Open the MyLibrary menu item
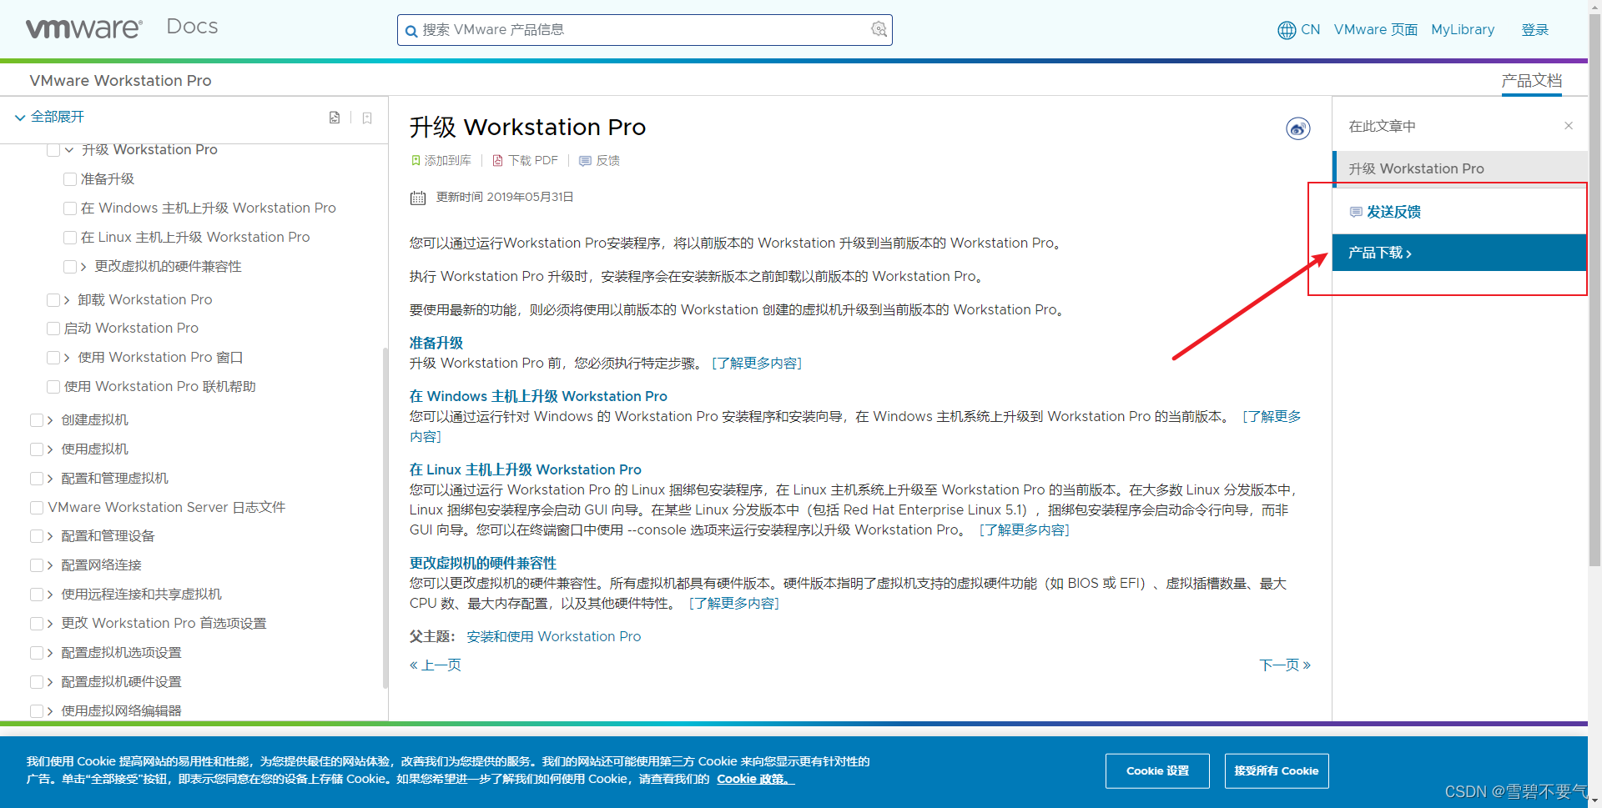Image resolution: width=1602 pixels, height=808 pixels. [1463, 30]
